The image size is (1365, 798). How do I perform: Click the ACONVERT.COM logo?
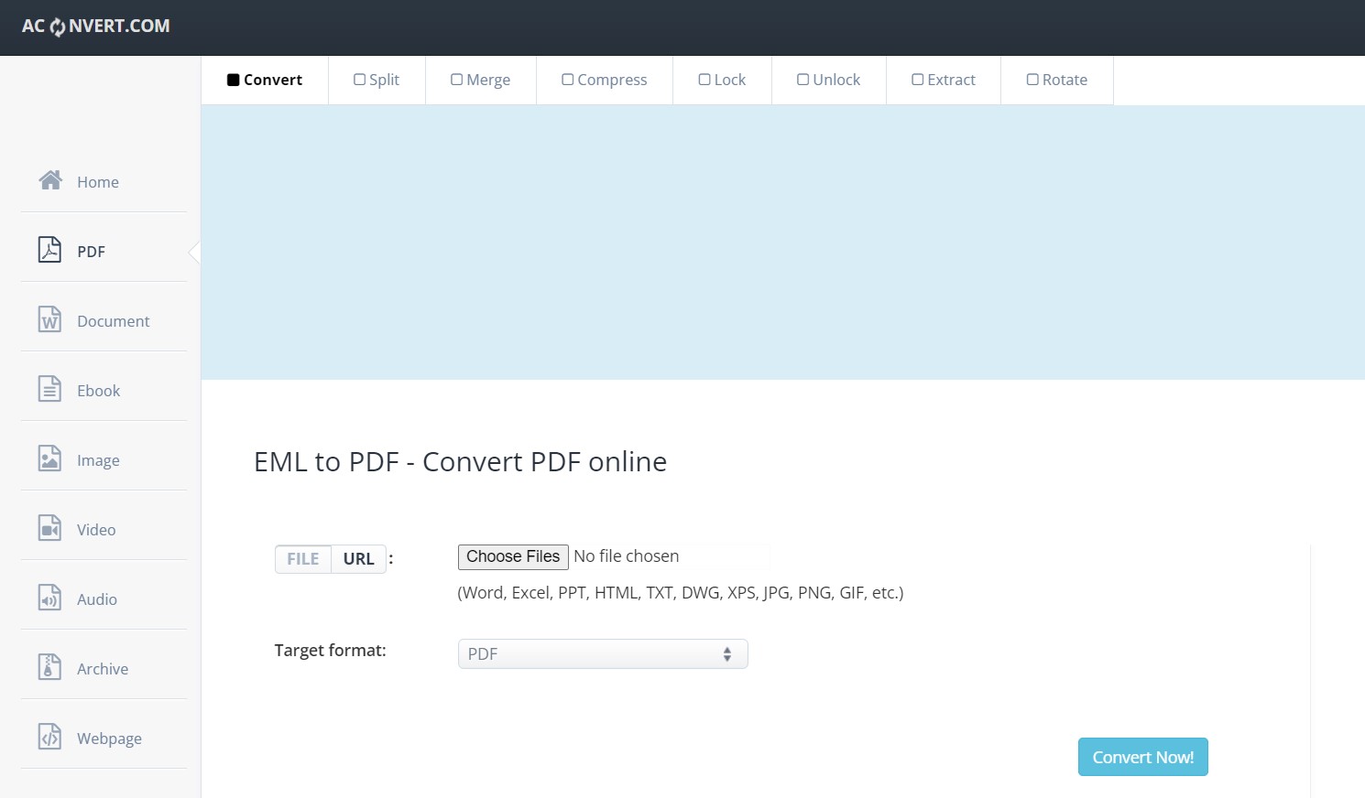[x=95, y=27]
